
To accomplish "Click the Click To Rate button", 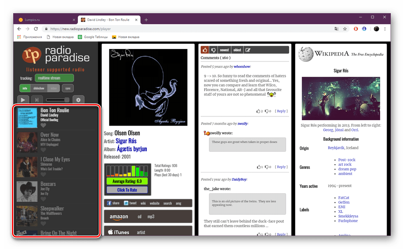I will coord(127,190).
